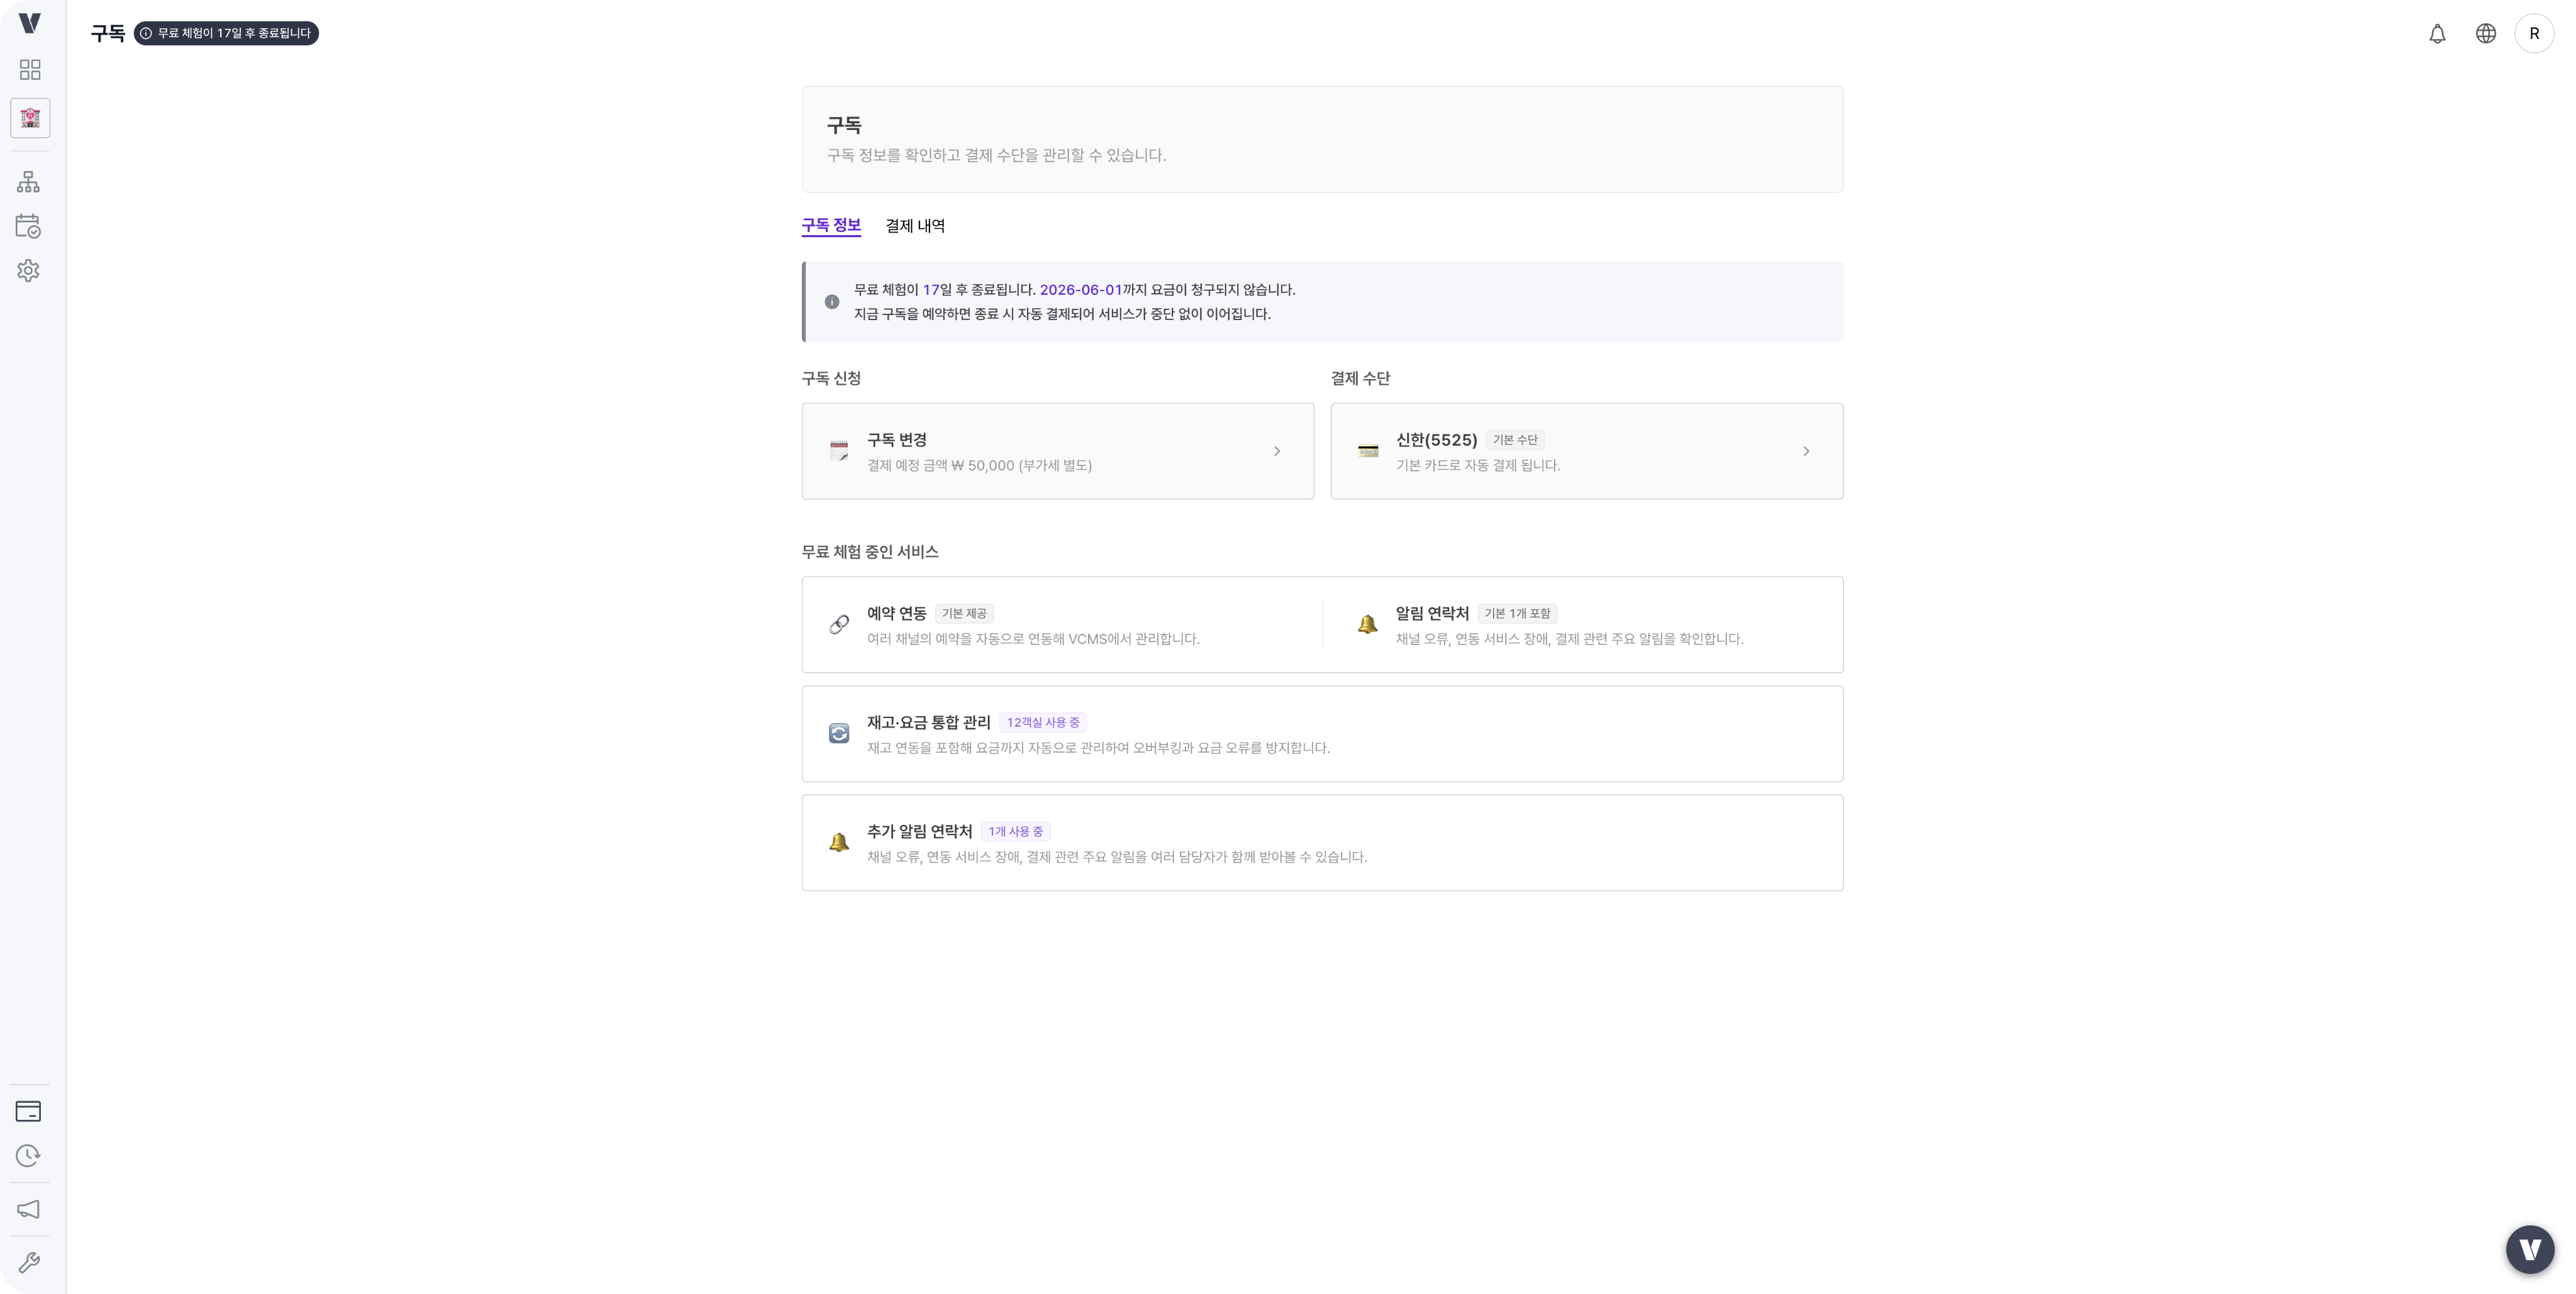This screenshot has width=2576, height=1294.
Task: Open the channel hierarchy icon
Action: (29, 182)
